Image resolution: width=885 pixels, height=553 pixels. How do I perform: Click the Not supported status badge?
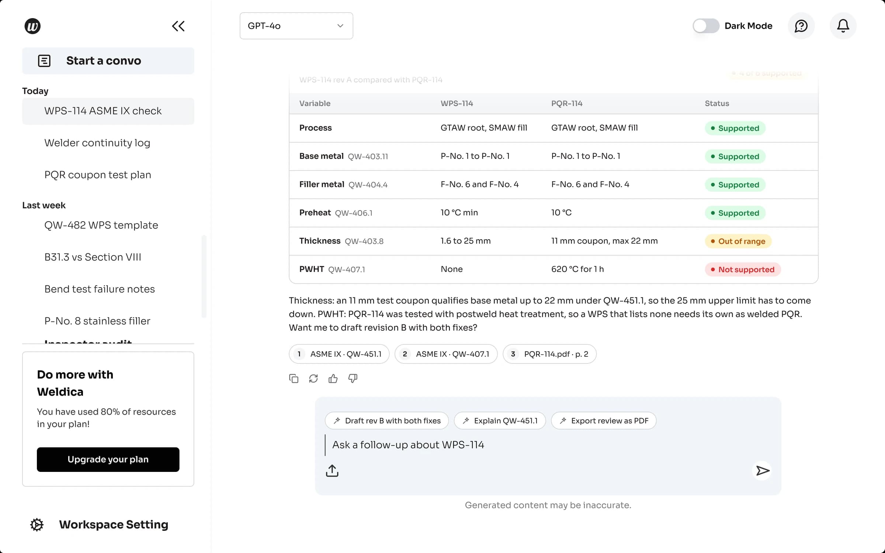click(743, 269)
